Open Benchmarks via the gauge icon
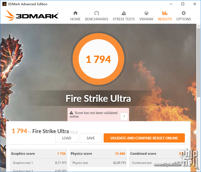 coord(97,13)
